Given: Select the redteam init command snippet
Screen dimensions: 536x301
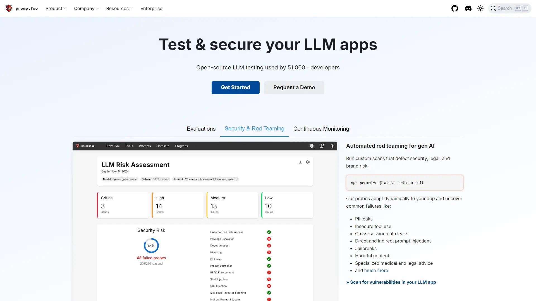Looking at the screenshot, I should click(x=387, y=183).
